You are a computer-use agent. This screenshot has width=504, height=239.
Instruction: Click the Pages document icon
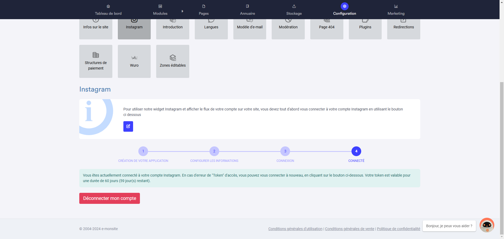(204, 6)
